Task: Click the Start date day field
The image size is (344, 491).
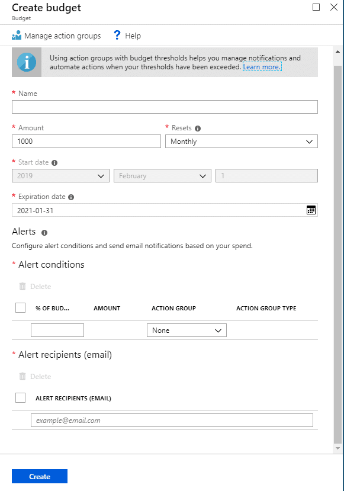Action: [x=266, y=176]
